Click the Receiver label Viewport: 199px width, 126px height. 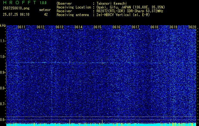(64, 11)
